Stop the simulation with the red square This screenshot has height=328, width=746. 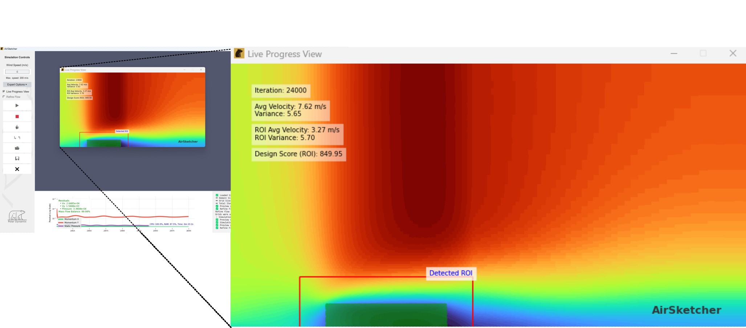point(17,117)
